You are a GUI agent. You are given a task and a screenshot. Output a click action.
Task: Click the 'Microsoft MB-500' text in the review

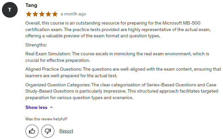click(x=181, y=23)
